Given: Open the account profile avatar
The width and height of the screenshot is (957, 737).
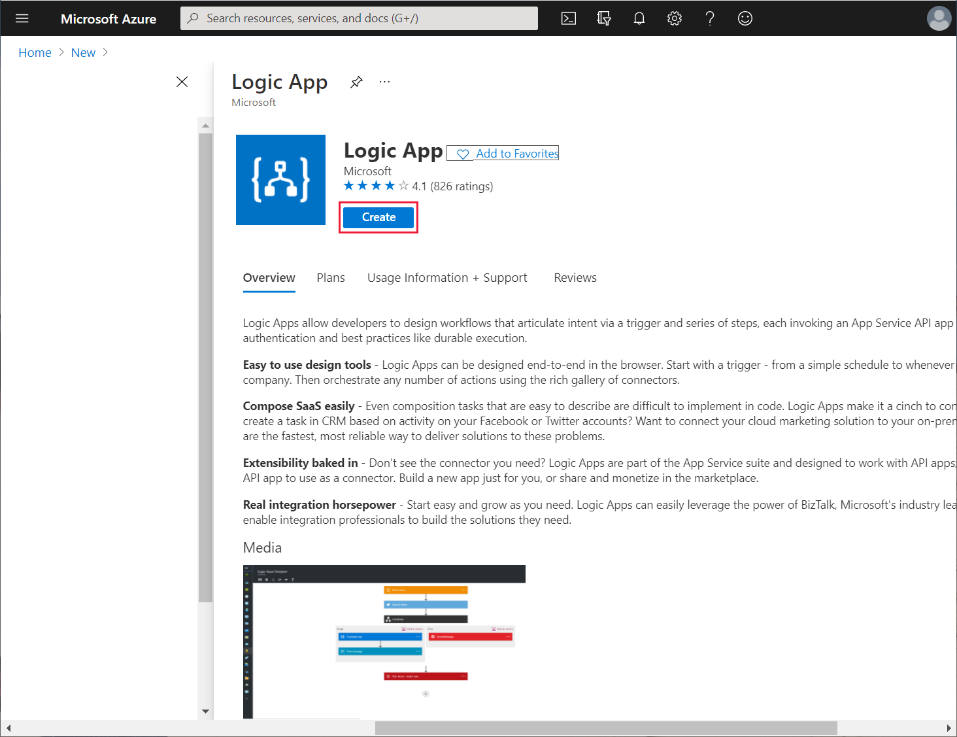Looking at the screenshot, I should pyautogui.click(x=939, y=18).
